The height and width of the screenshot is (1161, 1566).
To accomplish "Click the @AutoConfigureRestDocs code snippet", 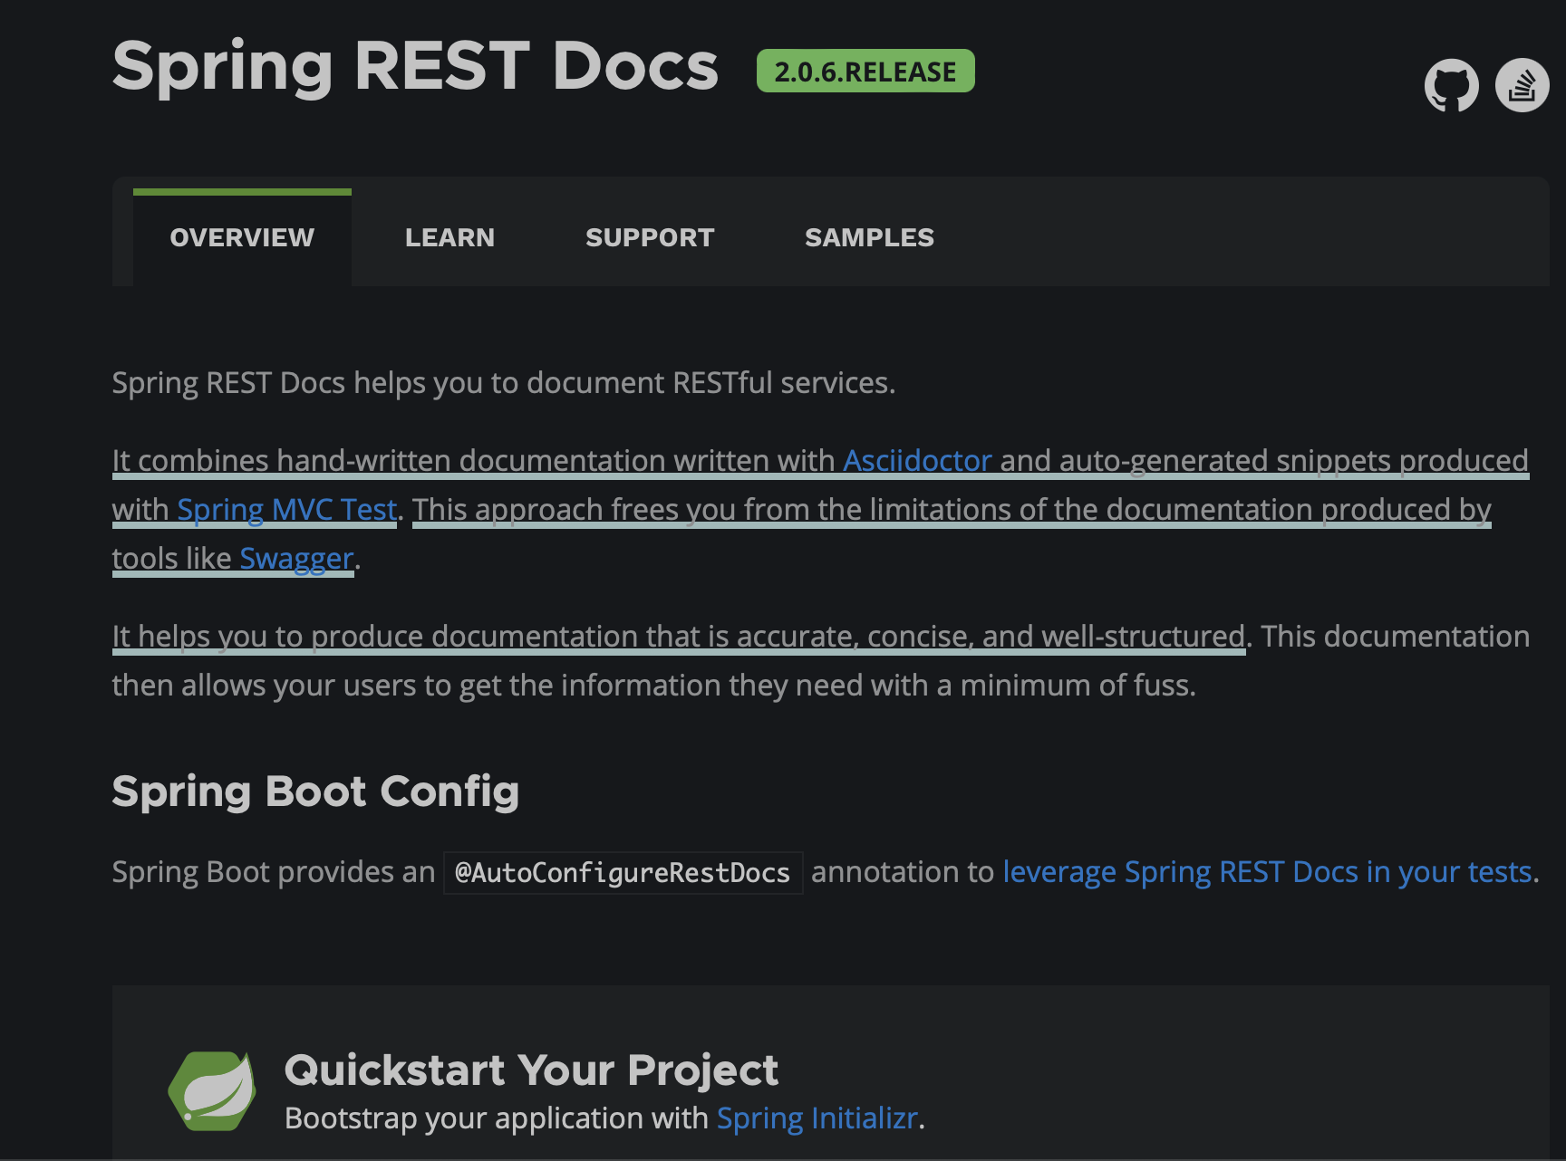I will click(623, 873).
